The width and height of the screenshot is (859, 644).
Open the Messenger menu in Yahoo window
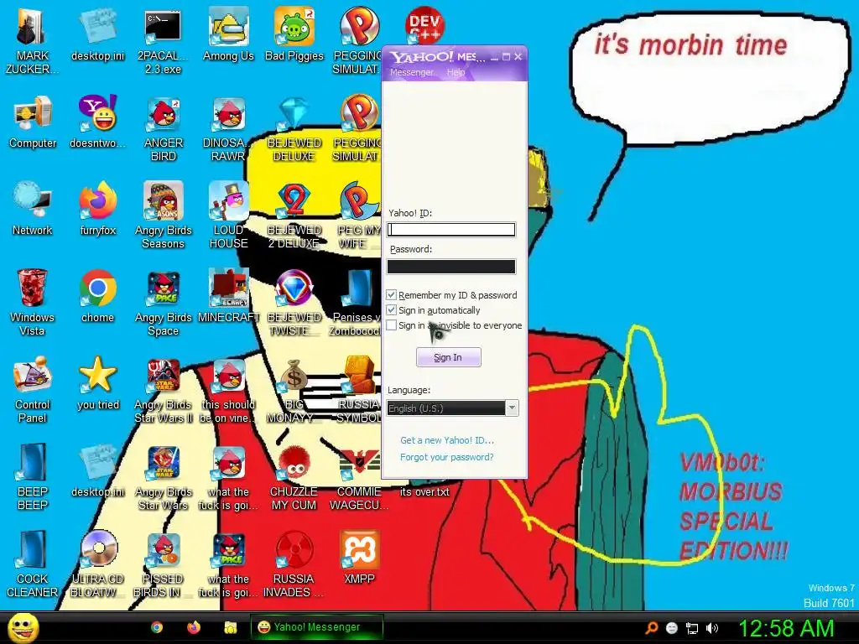(x=411, y=72)
